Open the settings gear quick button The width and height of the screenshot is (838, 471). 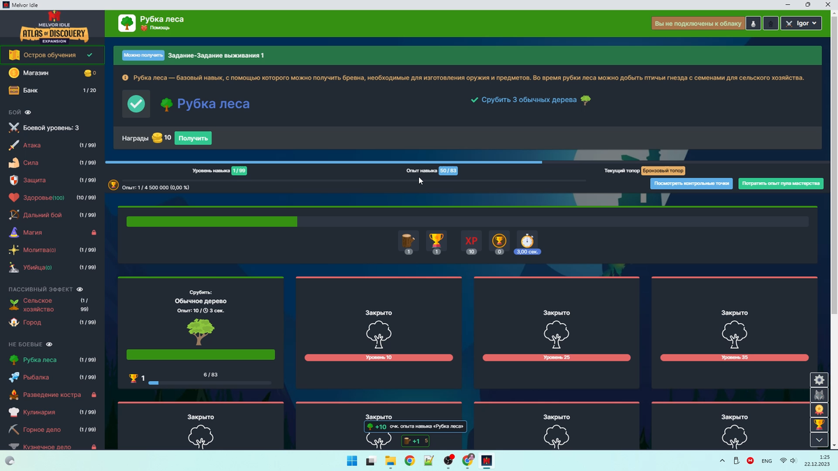(819, 380)
